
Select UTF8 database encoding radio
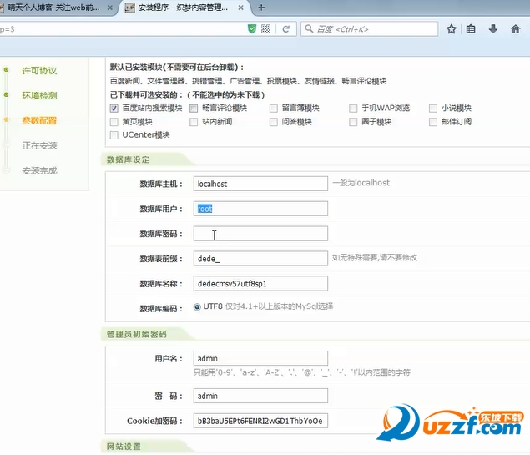197,307
